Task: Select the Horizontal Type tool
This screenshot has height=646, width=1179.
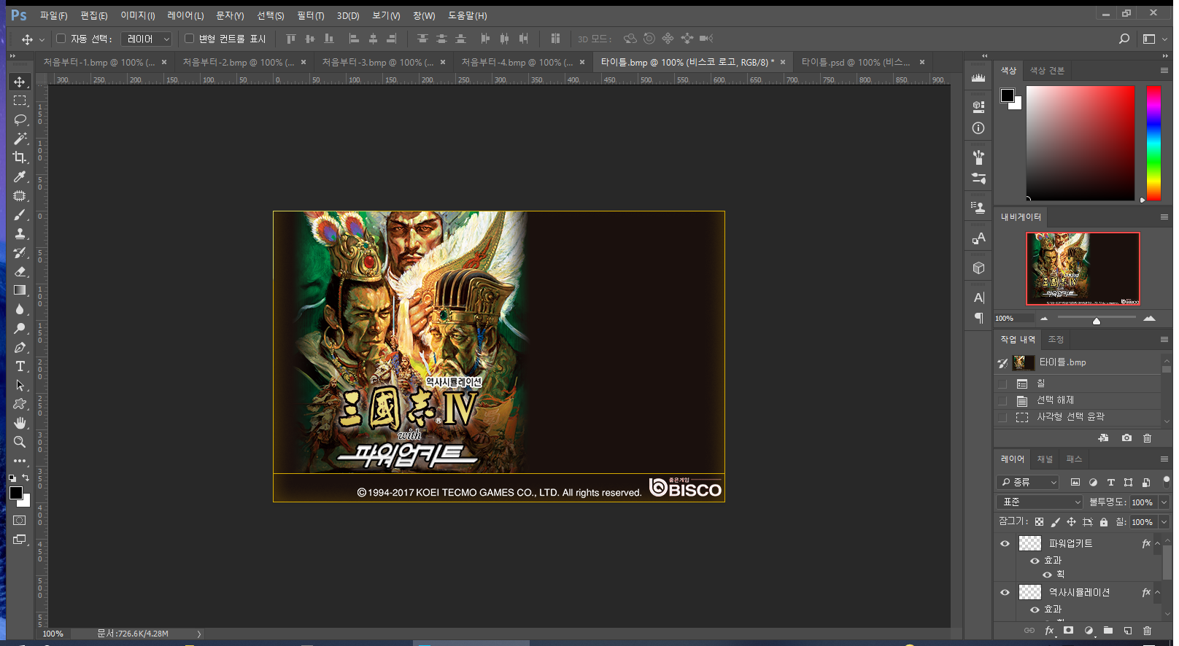Action: (20, 366)
